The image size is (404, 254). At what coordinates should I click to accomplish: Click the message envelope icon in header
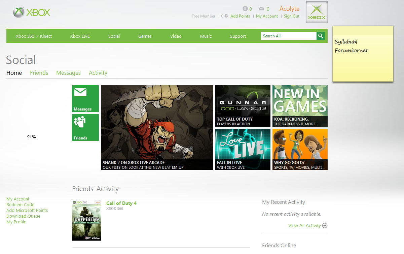(x=261, y=9)
